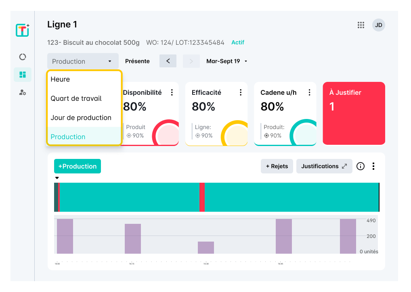
Task: Click the purple bar near 16:15
Action: pos(133,239)
